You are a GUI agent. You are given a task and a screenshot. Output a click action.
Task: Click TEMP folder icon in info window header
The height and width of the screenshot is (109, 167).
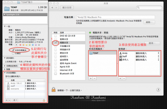coord(7,9)
